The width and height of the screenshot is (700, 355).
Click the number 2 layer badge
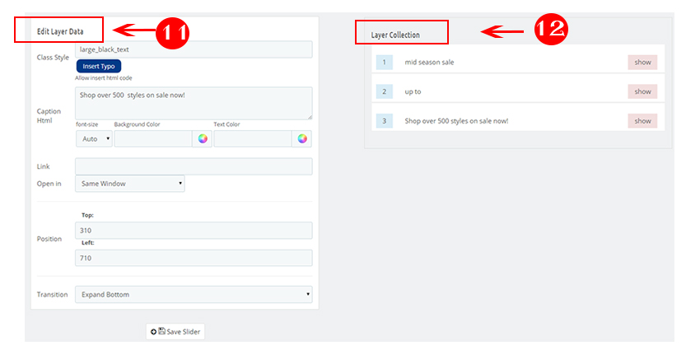coord(385,91)
